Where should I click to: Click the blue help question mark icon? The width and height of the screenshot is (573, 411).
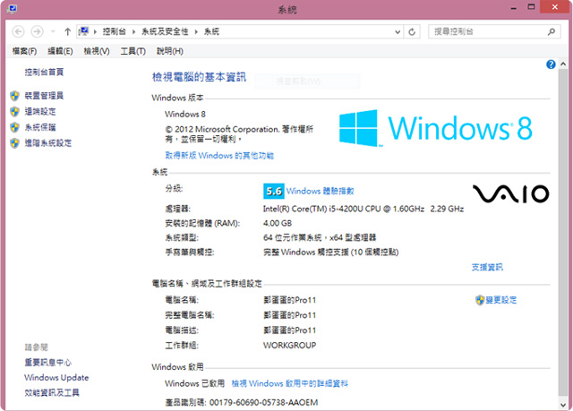[551, 64]
